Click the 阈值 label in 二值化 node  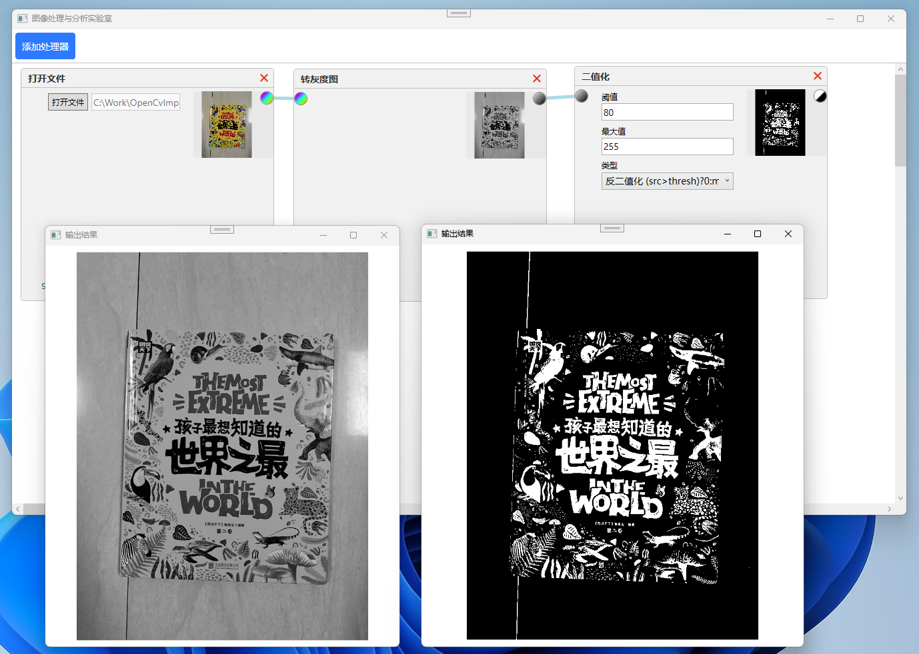tap(610, 97)
